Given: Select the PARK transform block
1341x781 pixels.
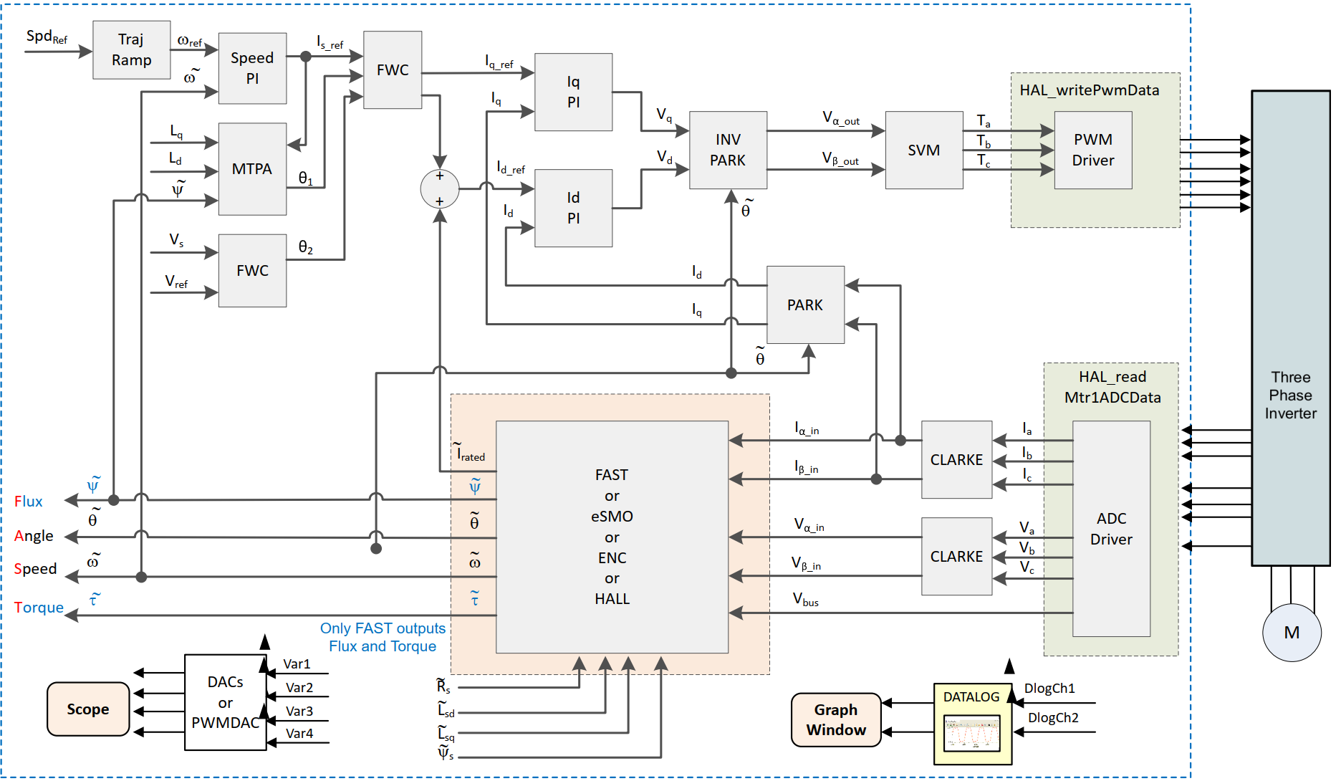Looking at the screenshot, I should click(805, 305).
